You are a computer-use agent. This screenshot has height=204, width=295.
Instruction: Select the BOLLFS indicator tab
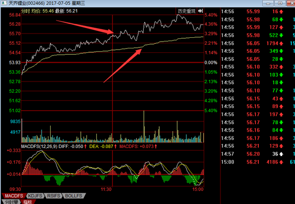tap(73, 195)
